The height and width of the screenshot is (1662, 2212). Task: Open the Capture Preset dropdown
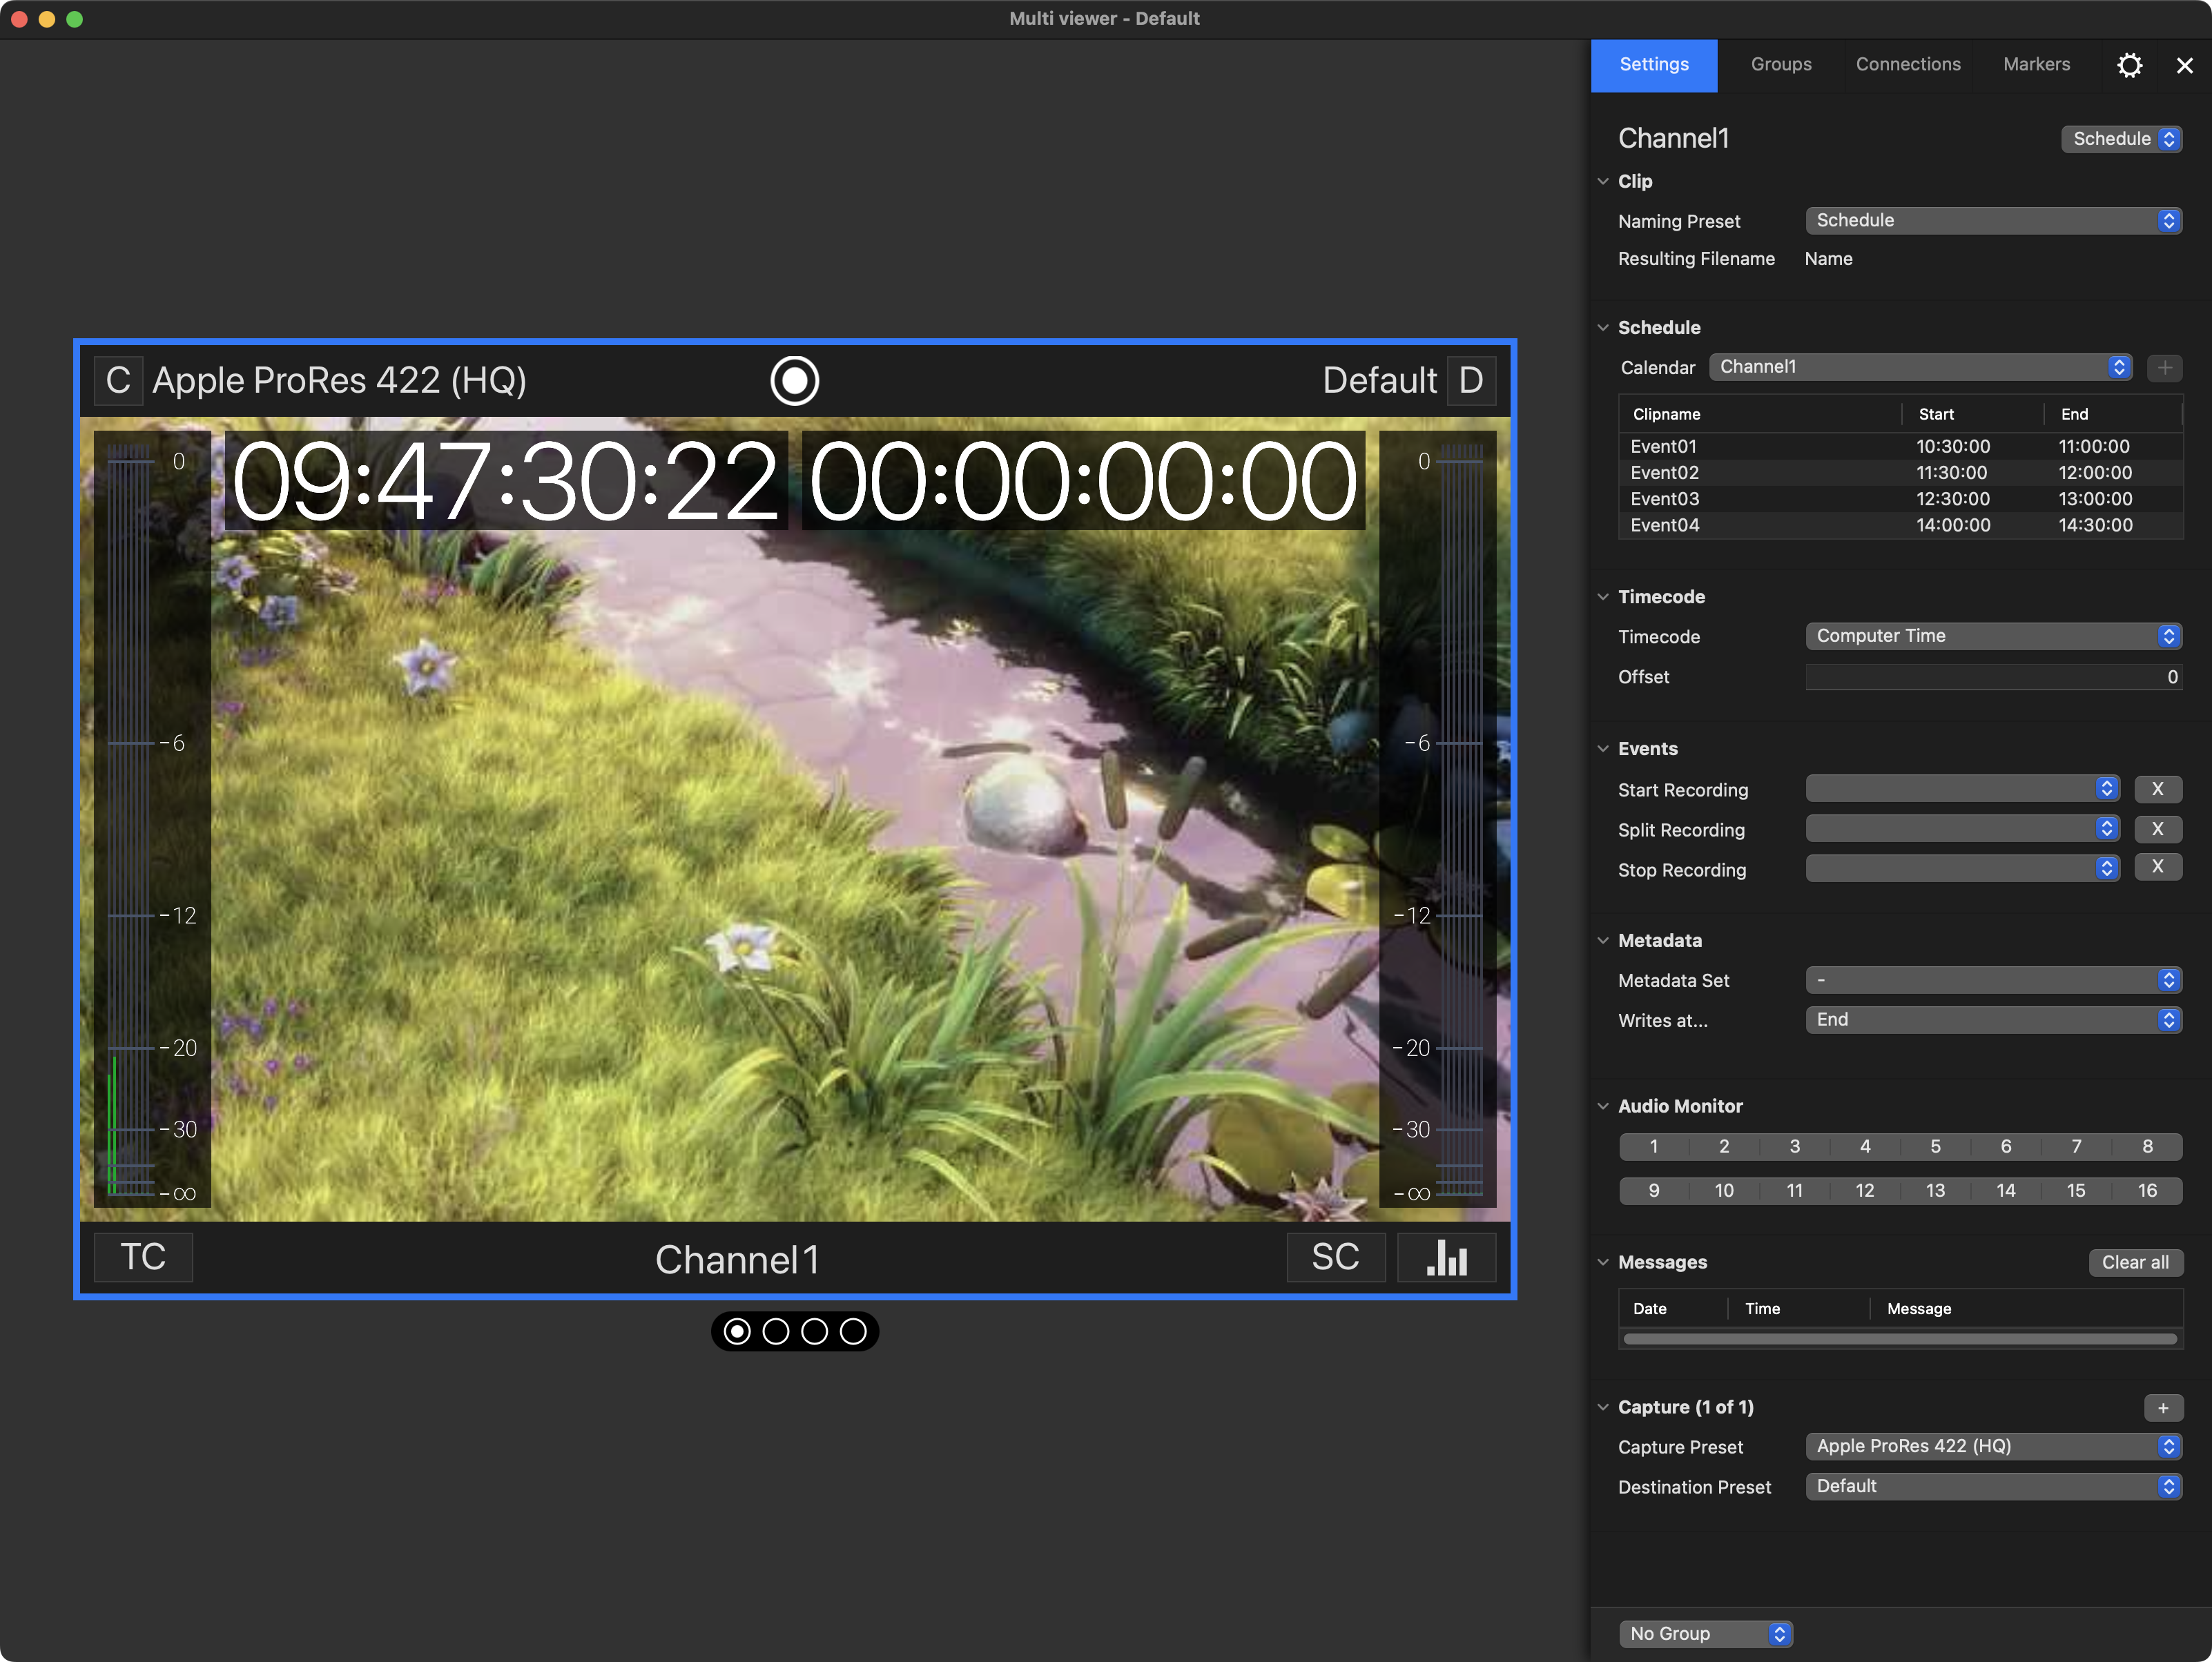click(x=1994, y=1446)
